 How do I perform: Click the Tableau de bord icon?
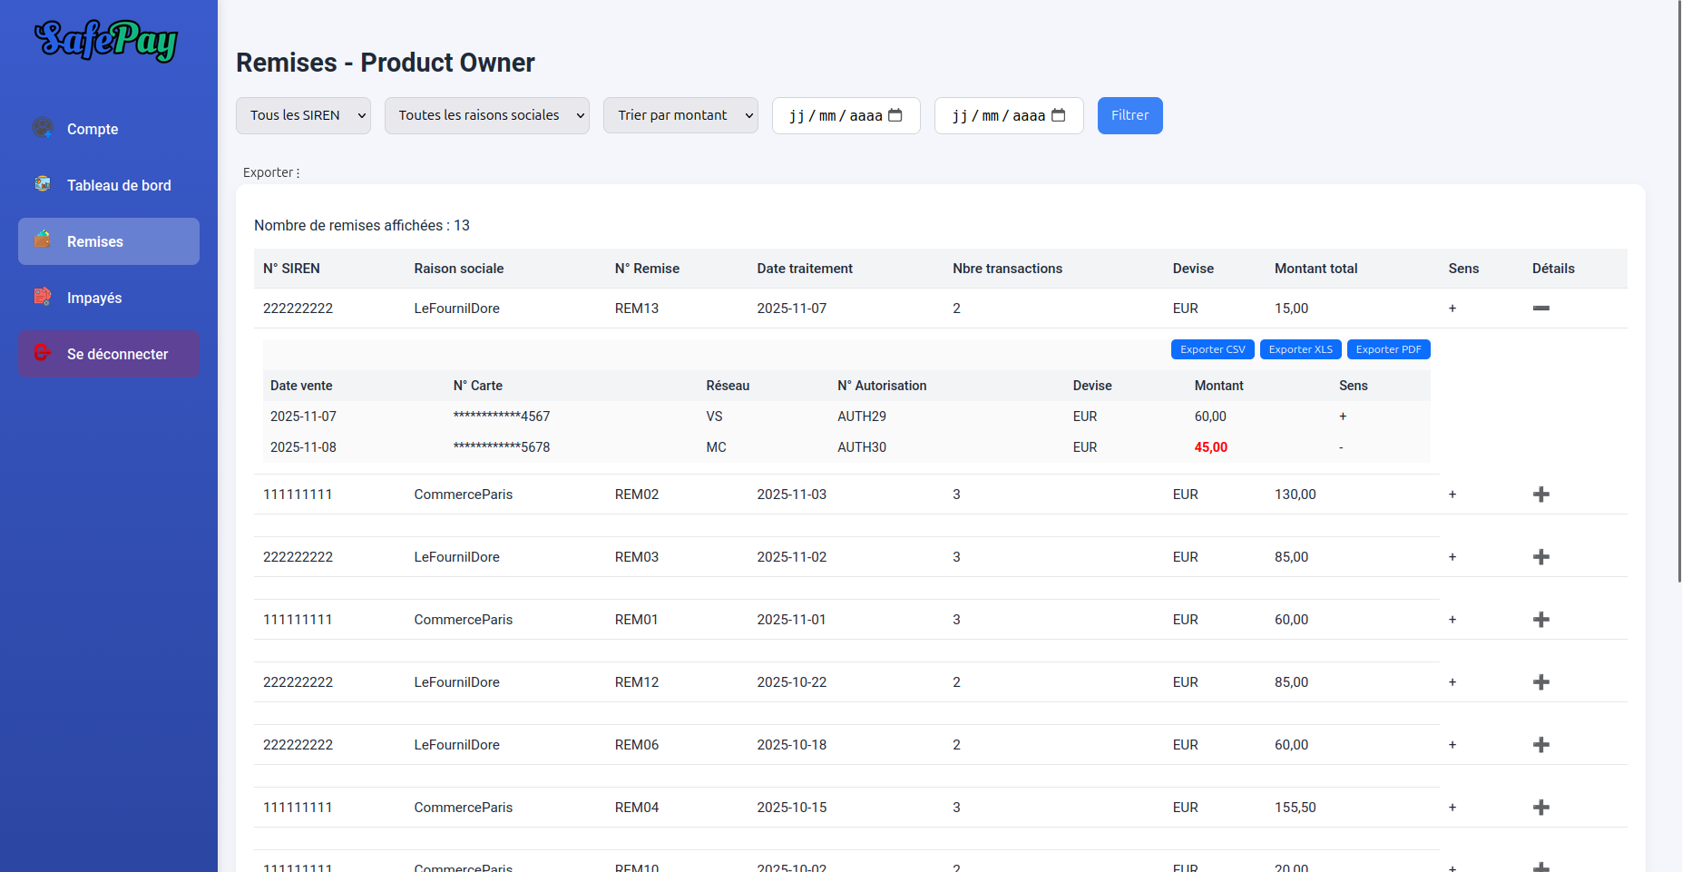pos(43,184)
